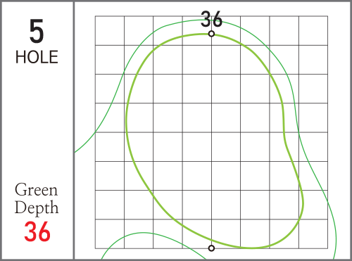352x261 pixels.
Task: Click the thick green outline at its rightmost lower bulge
Action: [x=303, y=202]
